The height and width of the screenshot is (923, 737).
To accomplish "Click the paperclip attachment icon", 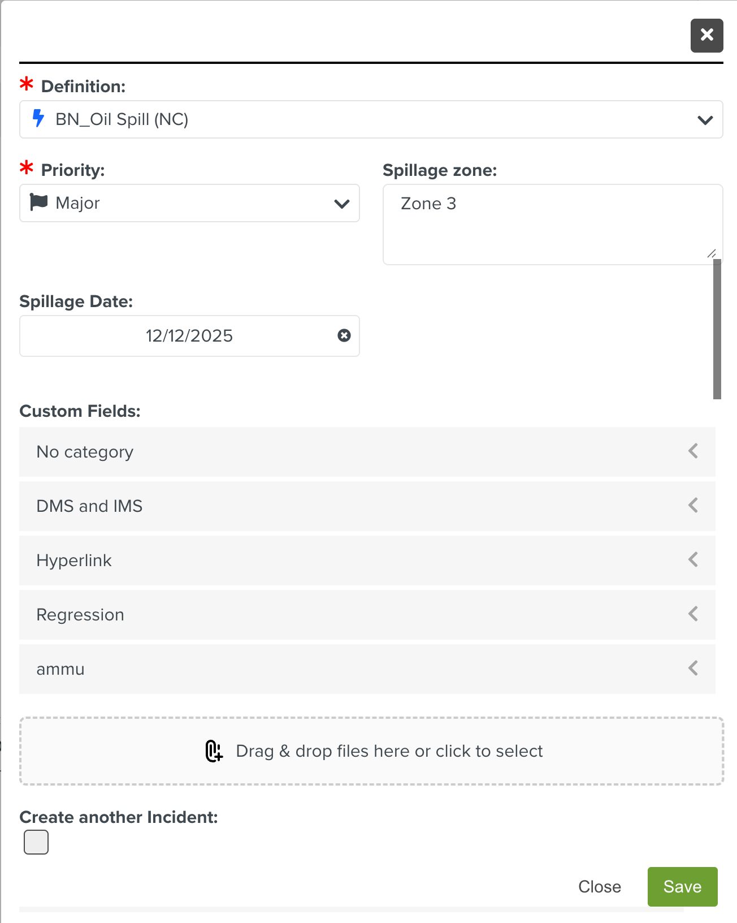I will [214, 751].
